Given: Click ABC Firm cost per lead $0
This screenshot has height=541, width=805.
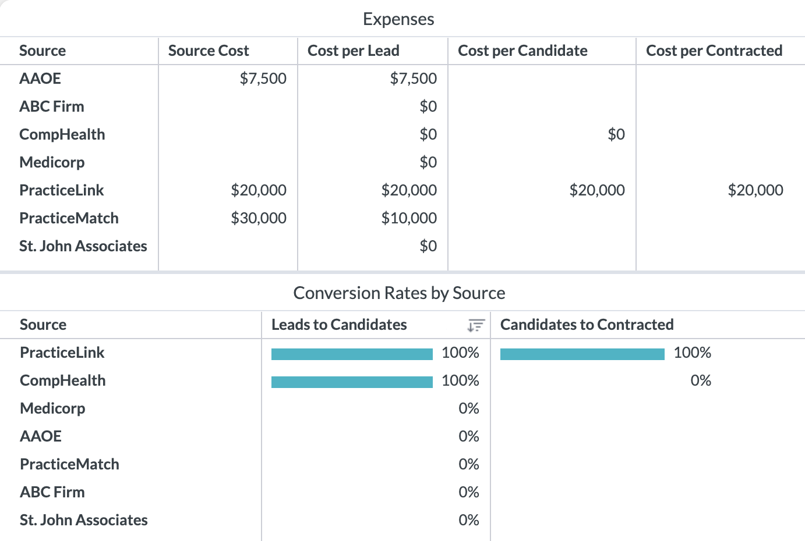Looking at the screenshot, I should 428,106.
